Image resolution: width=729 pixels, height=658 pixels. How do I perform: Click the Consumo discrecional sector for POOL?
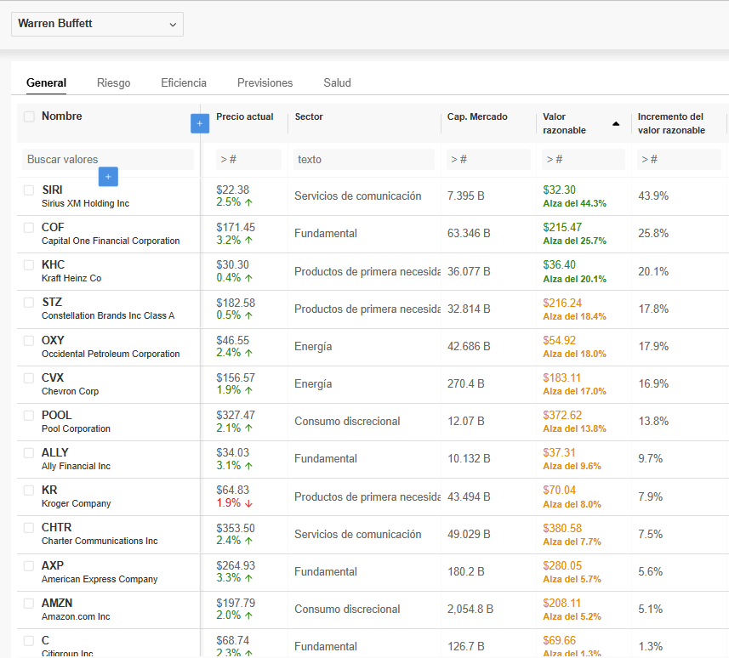pyautogui.click(x=347, y=422)
